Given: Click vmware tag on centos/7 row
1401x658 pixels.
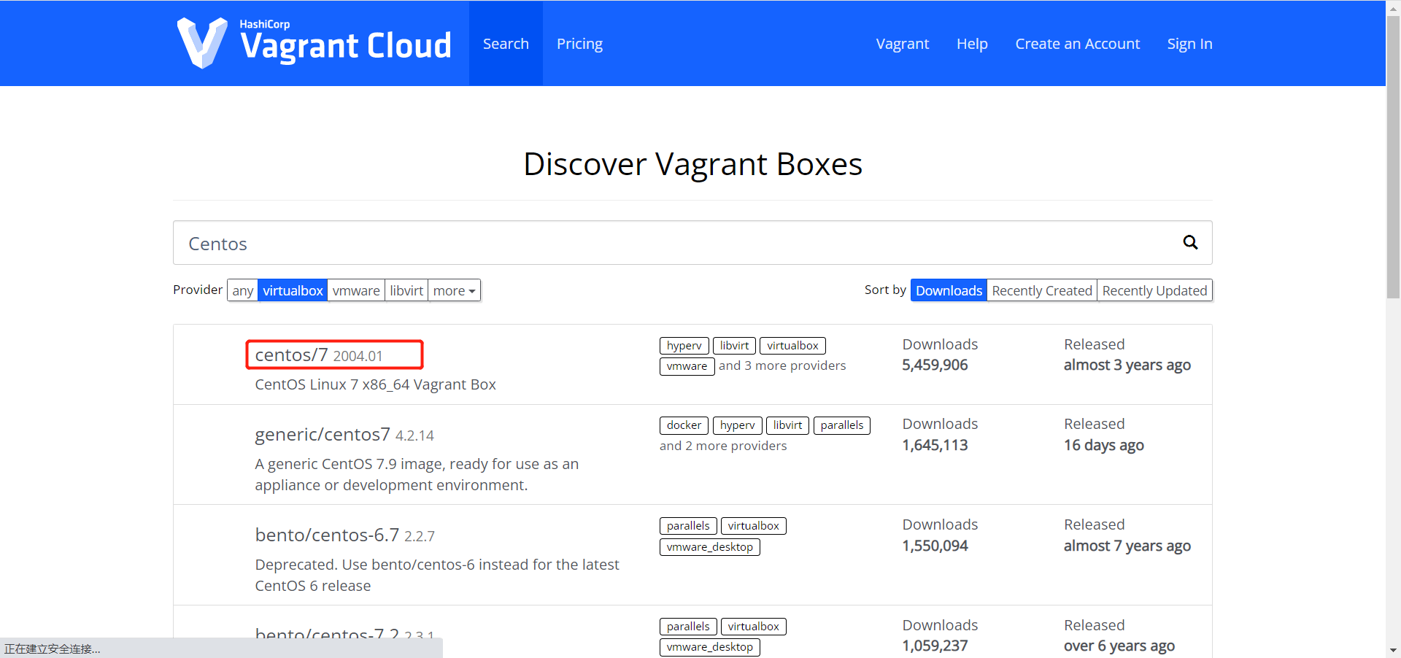Looking at the screenshot, I should 687,366.
